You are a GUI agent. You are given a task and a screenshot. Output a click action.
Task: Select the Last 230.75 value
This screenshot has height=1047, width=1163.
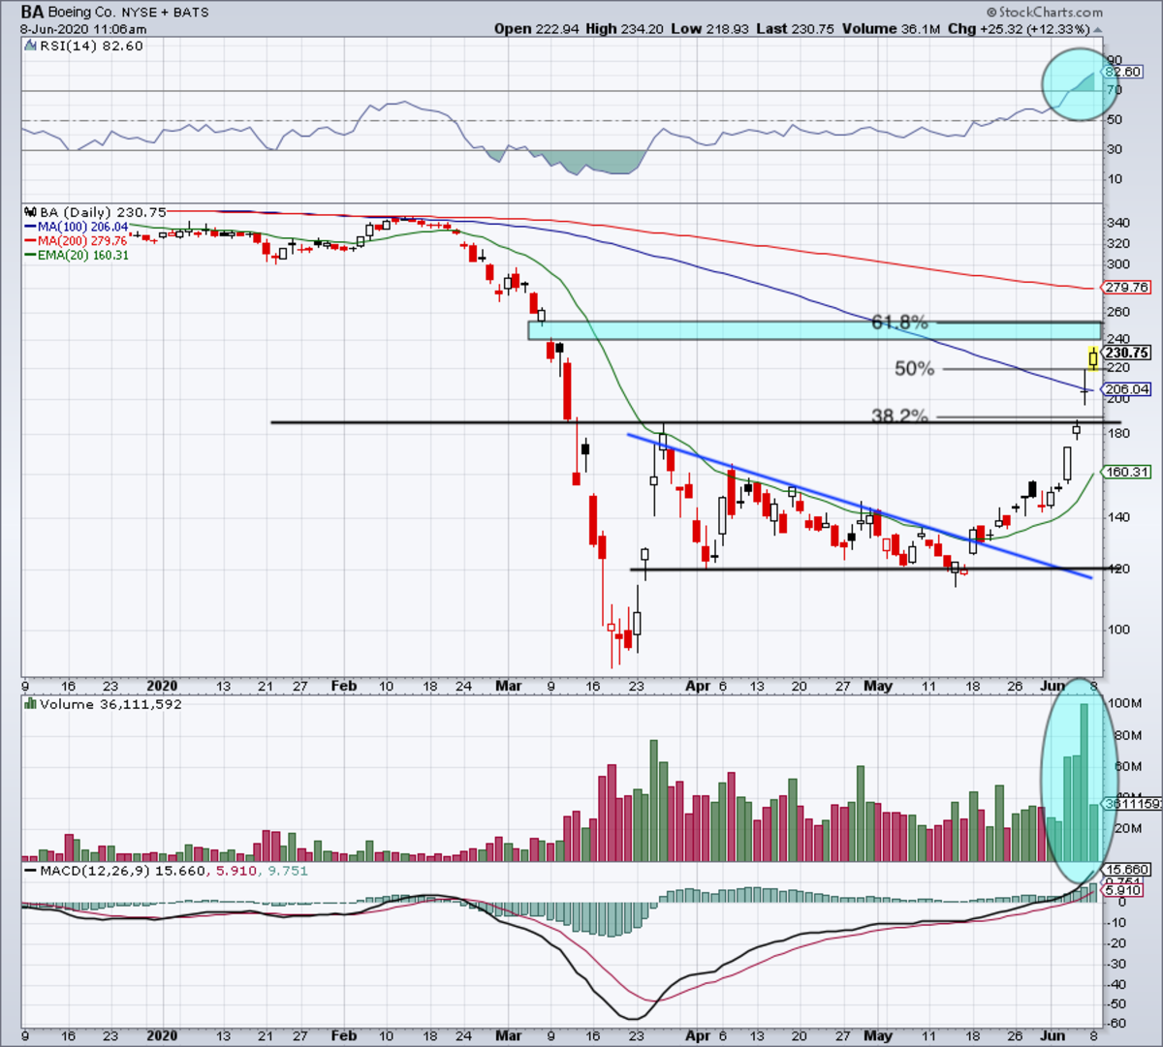point(796,29)
